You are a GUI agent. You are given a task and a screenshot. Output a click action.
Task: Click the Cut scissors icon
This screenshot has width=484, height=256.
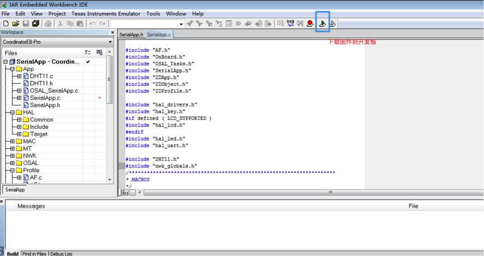point(60,23)
